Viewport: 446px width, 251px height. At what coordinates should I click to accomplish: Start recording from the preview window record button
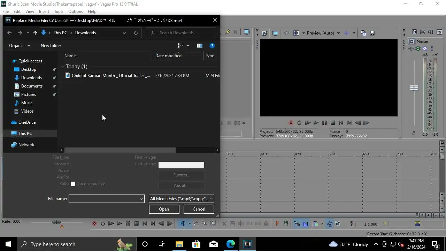click(x=291, y=123)
